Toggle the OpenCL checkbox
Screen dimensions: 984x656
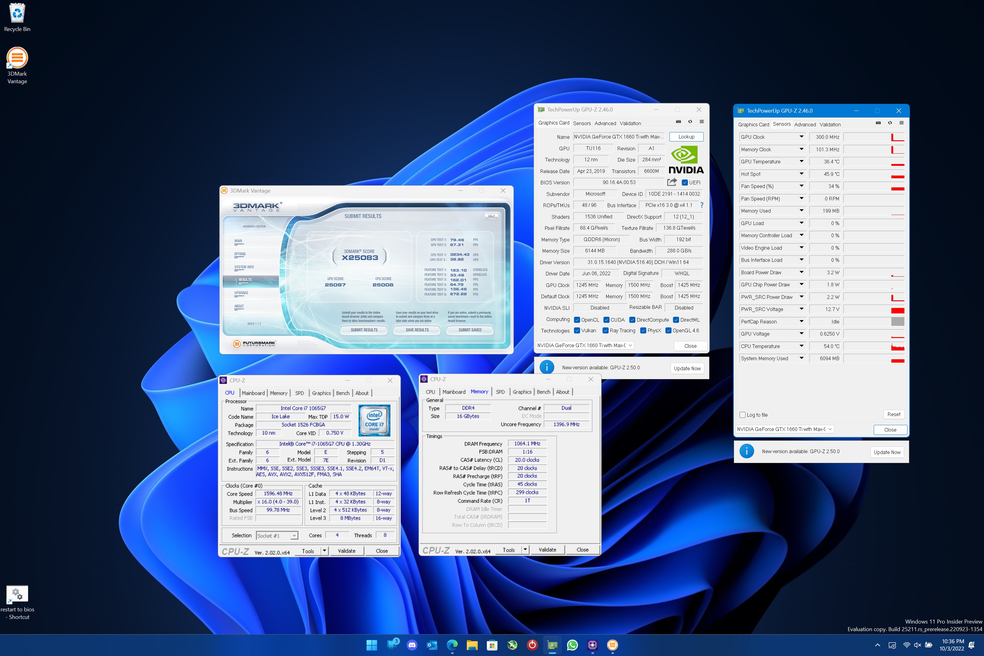point(577,319)
